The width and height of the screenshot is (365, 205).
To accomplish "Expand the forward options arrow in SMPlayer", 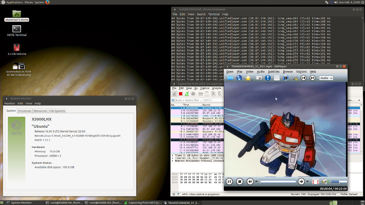I will [x=308, y=182].
